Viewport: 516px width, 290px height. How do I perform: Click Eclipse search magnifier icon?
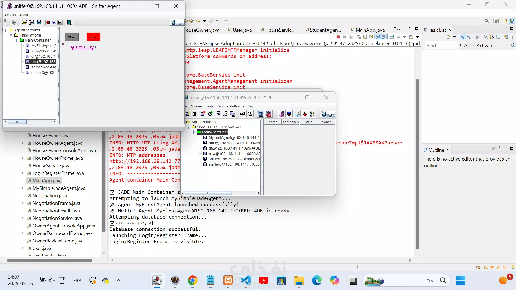(x=487, y=21)
